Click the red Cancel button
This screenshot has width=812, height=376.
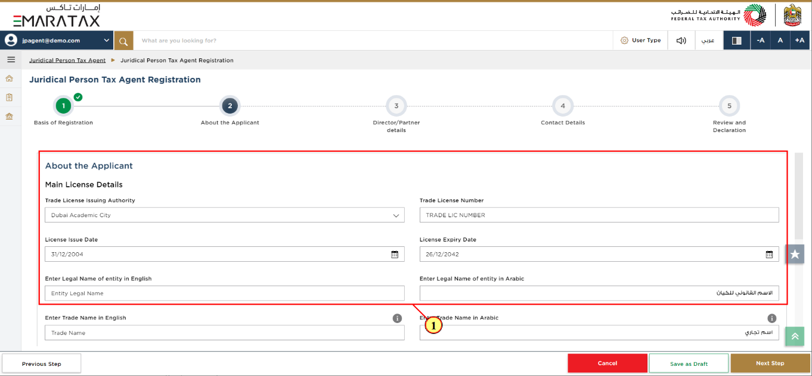click(x=608, y=364)
